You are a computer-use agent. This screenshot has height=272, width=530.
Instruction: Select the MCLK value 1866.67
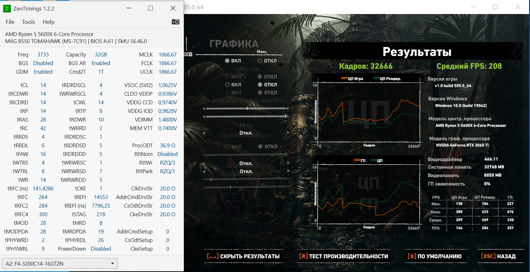tap(168, 55)
